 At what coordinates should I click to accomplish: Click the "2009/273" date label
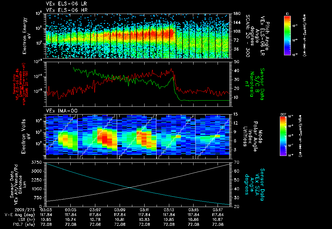tap(25, 210)
